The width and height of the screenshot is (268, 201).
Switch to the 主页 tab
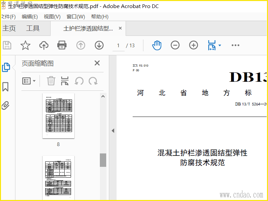(9, 28)
